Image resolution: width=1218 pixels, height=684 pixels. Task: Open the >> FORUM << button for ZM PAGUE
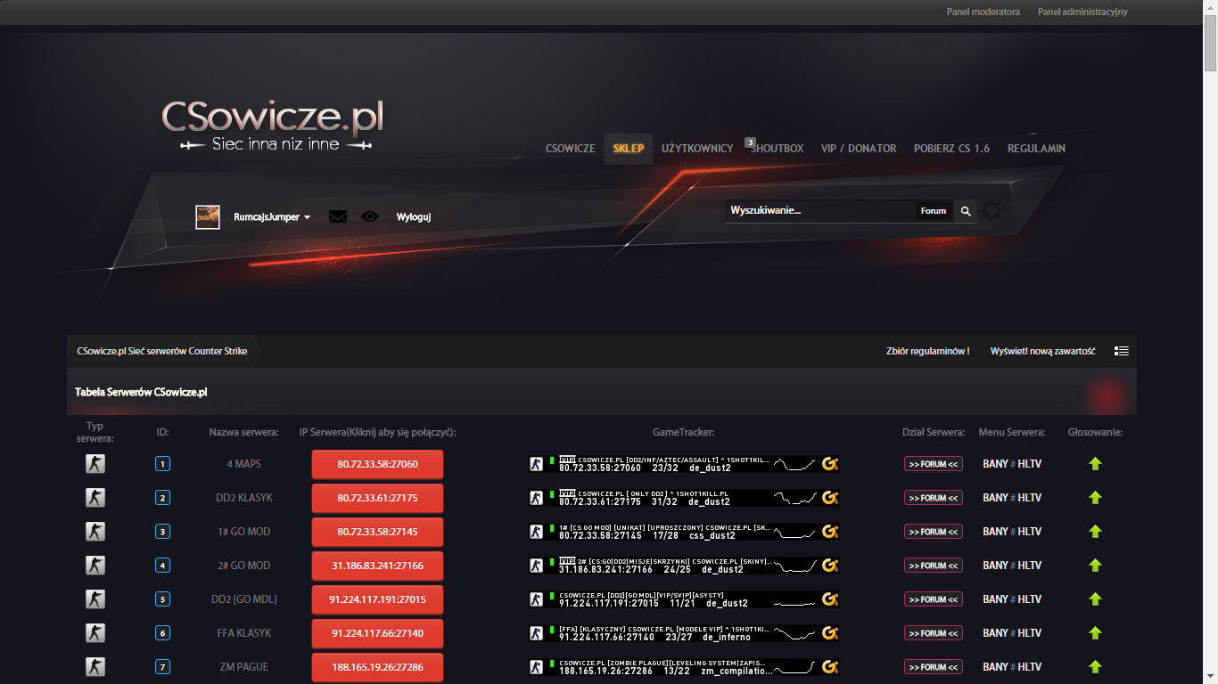934,667
